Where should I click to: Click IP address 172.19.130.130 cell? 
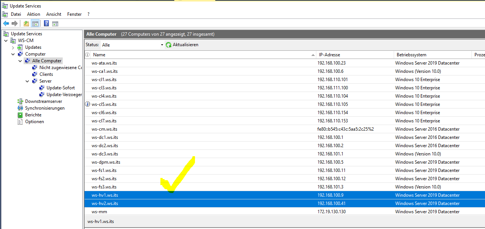coord(332,212)
